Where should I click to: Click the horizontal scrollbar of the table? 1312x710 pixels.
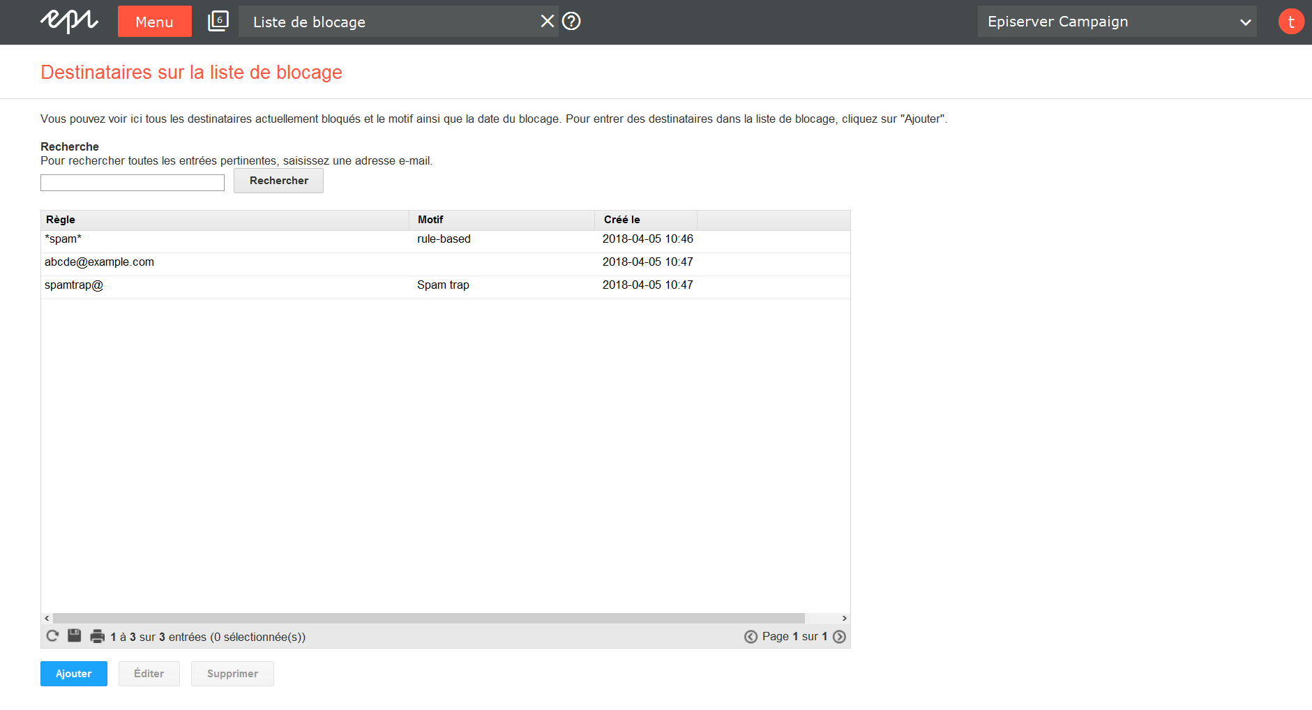click(429, 619)
